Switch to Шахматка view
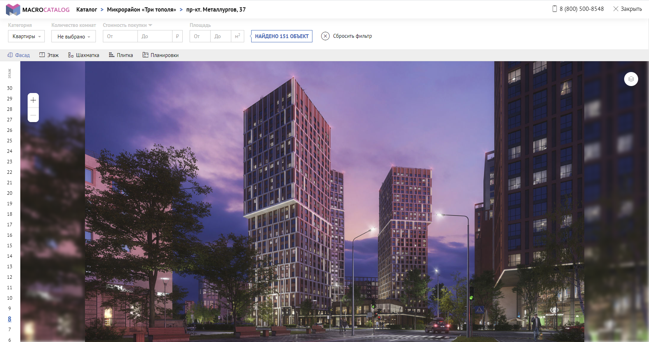The width and height of the screenshot is (649, 342). pyautogui.click(x=84, y=55)
